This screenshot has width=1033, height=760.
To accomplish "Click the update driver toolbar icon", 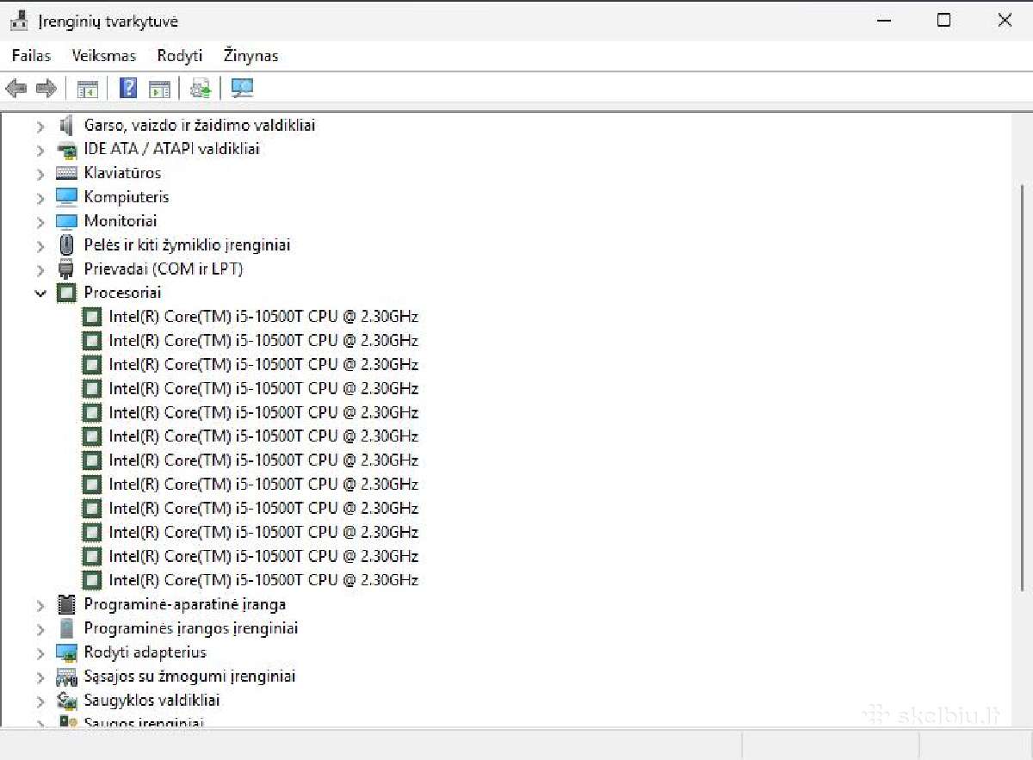I will [201, 88].
